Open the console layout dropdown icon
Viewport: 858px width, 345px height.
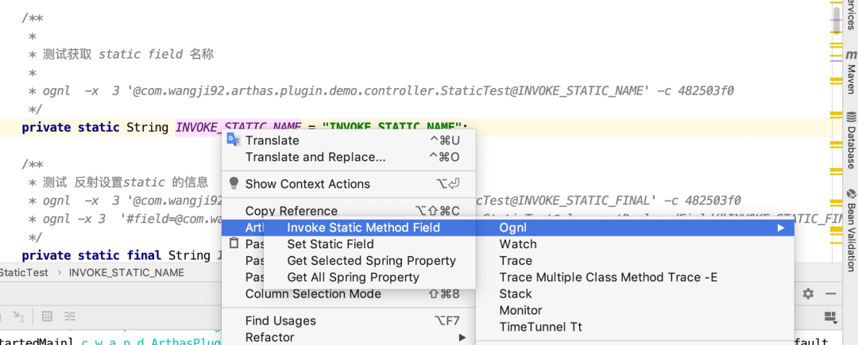(x=830, y=317)
